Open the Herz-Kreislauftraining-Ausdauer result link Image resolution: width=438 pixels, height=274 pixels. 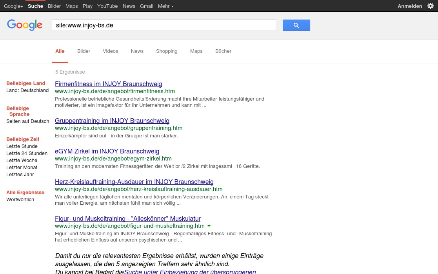(134, 182)
